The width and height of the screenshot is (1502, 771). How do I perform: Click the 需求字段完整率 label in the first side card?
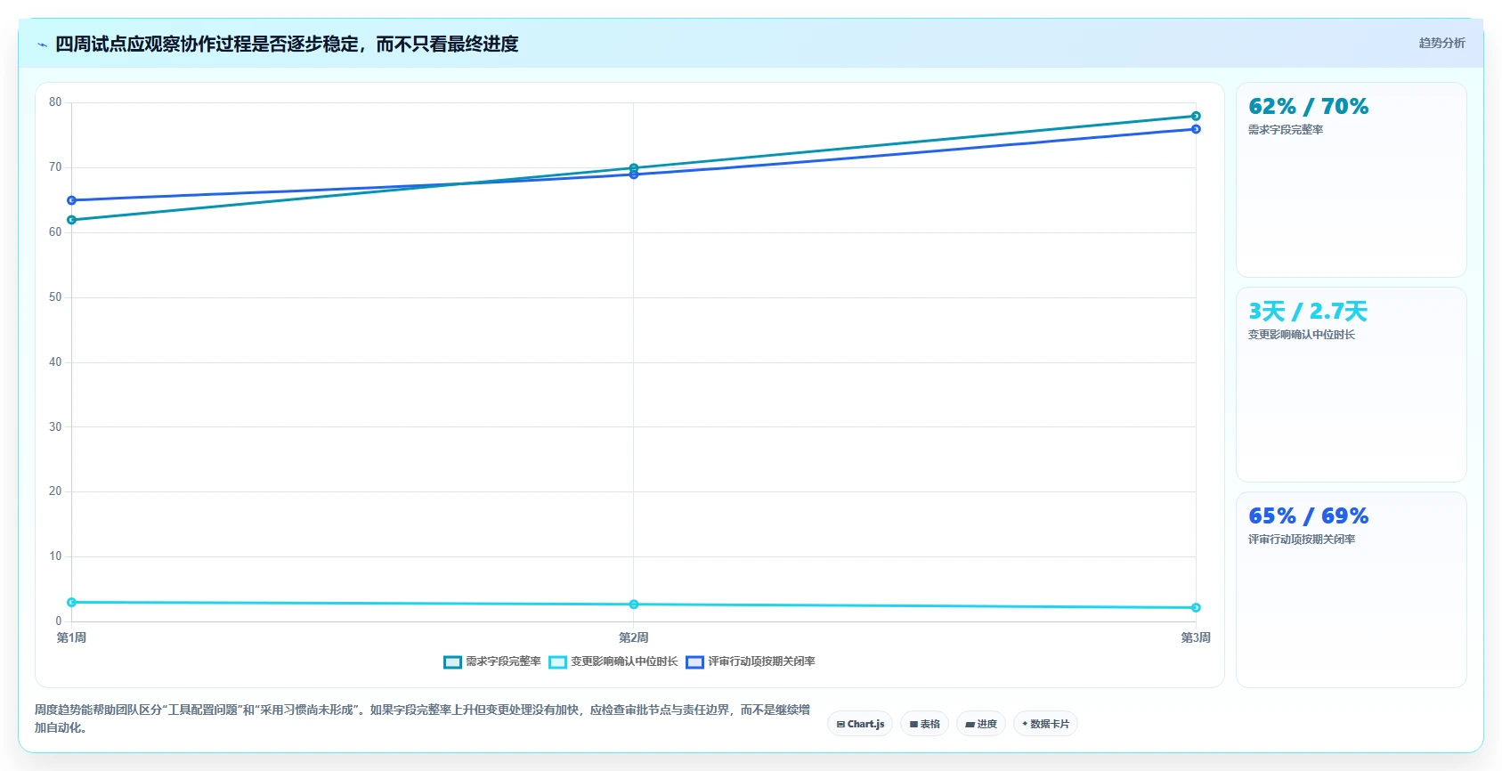click(1286, 130)
